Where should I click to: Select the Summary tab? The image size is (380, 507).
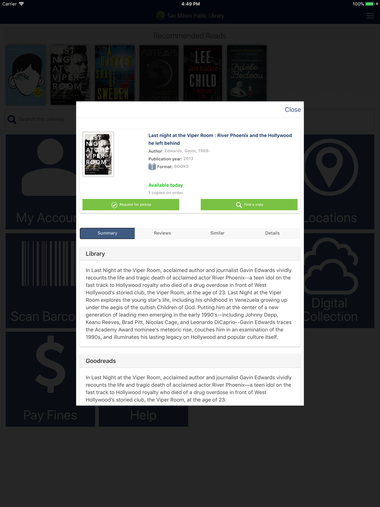point(107,233)
